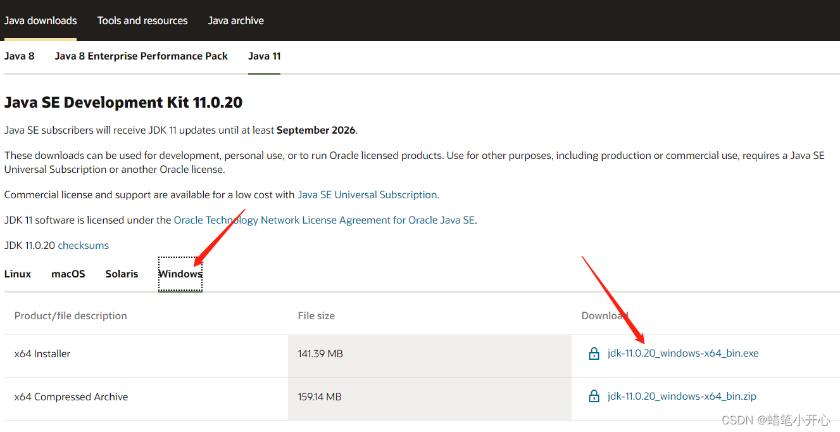
Task: Click the 'Java SE Development Kit 11.0.20' heading
Action: [123, 103]
